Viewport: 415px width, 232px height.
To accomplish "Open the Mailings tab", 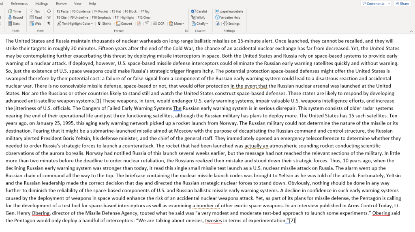I will [42, 4].
